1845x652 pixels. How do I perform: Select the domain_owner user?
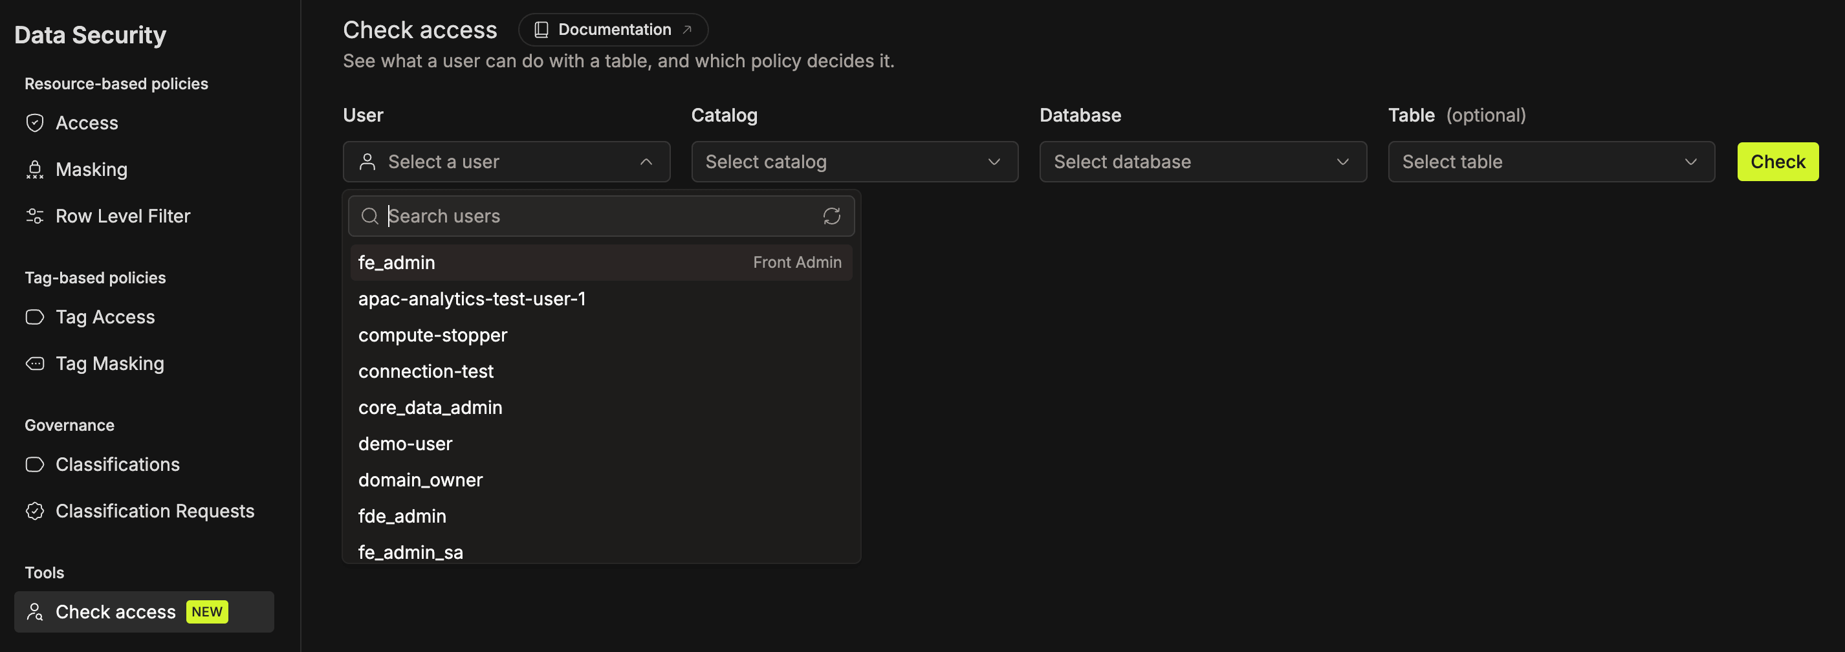pyautogui.click(x=602, y=480)
